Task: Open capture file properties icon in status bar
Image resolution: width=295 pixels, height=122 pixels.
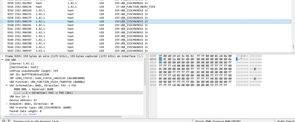Action: (x=9, y=121)
